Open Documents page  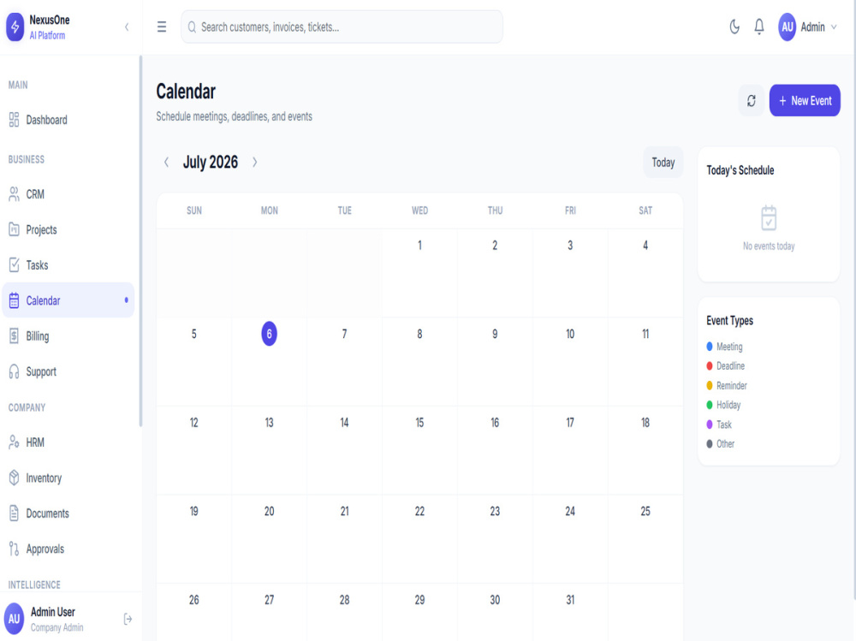(68, 513)
